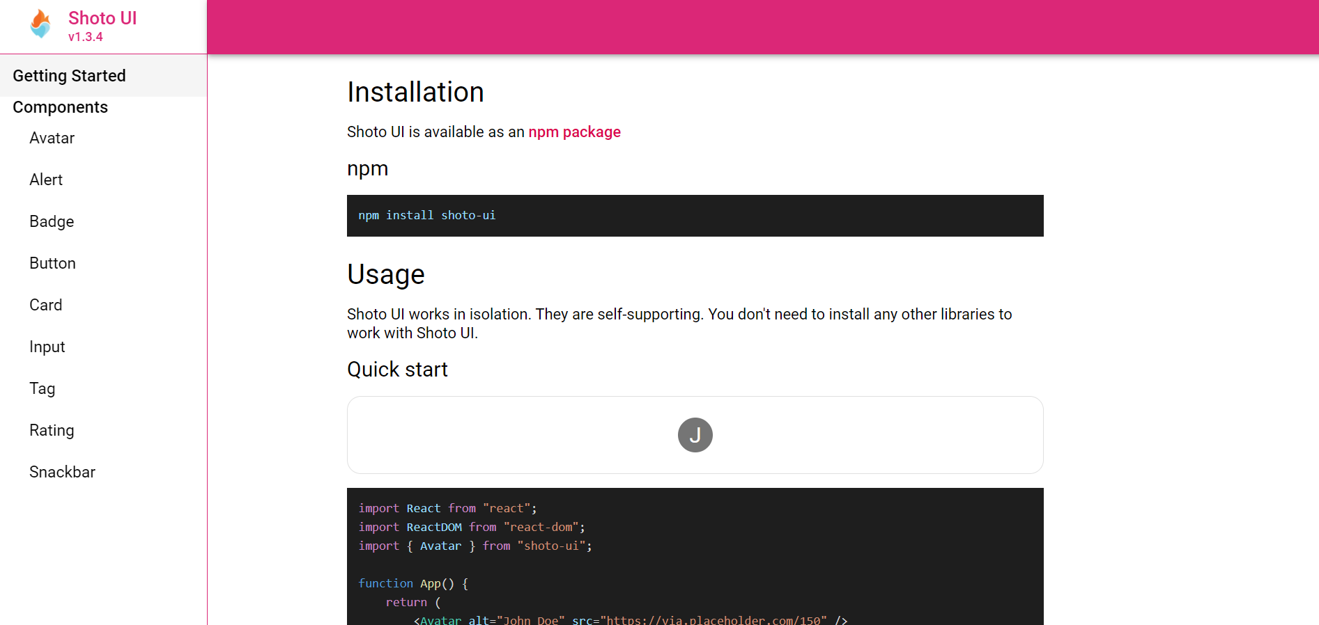This screenshot has width=1319, height=625.
Task: Click the npm install shoto-ui code block
Action: [x=695, y=216]
